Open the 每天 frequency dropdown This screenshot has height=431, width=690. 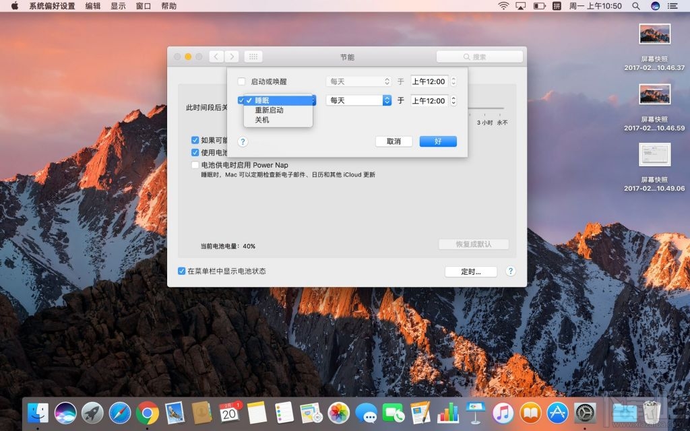tap(358, 100)
